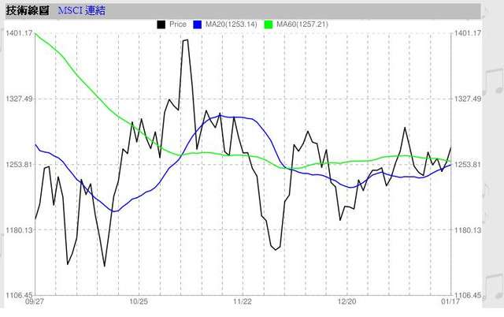
Task: Click the 12/20 date axis label
Action: point(346,301)
